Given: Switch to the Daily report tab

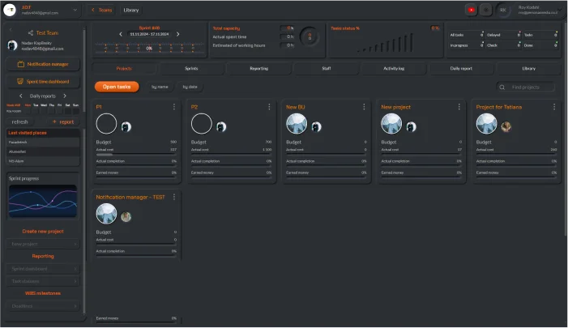Looking at the screenshot, I should 461,68.
